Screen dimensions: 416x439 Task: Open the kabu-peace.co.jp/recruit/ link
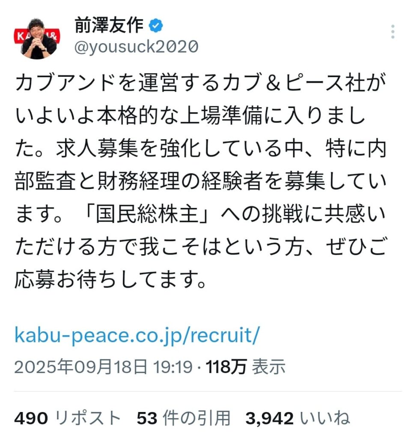point(137,335)
